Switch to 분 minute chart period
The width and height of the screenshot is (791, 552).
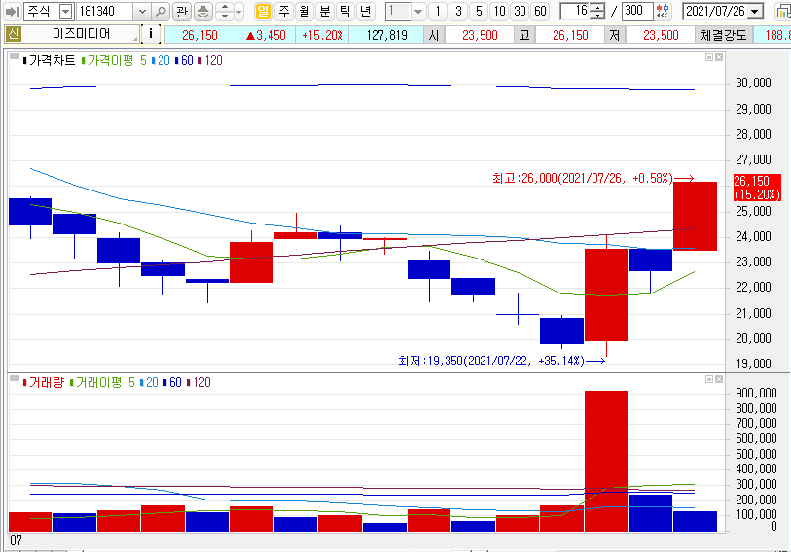tap(325, 11)
